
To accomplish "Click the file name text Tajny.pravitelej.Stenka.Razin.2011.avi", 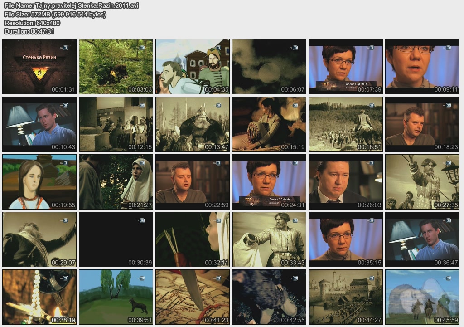I will [71, 5].
